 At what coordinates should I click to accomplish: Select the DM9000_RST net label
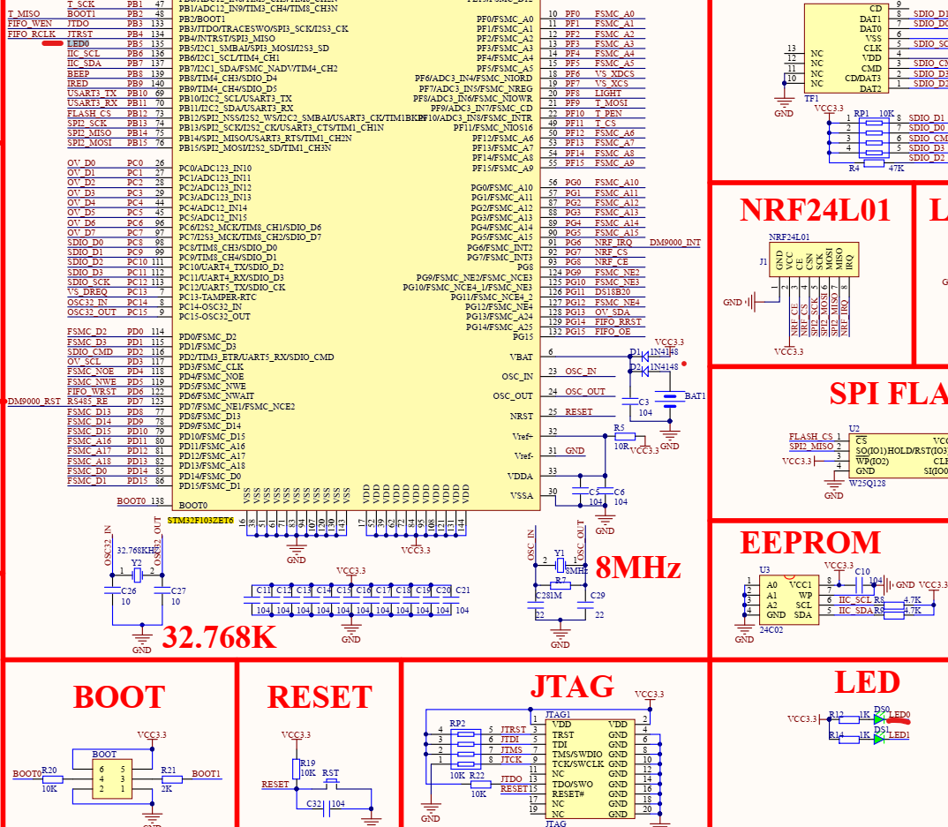[x=34, y=402]
